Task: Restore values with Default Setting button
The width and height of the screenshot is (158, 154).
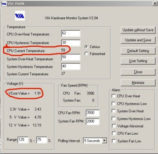Action: (138, 51)
